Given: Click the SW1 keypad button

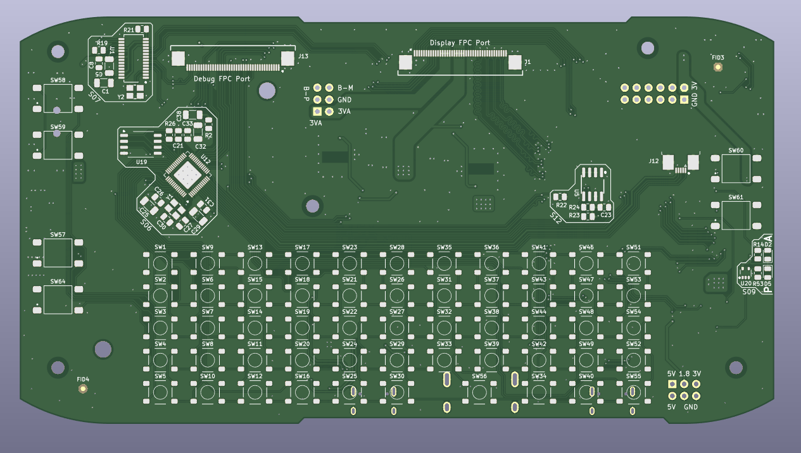Looking at the screenshot, I should [160, 263].
